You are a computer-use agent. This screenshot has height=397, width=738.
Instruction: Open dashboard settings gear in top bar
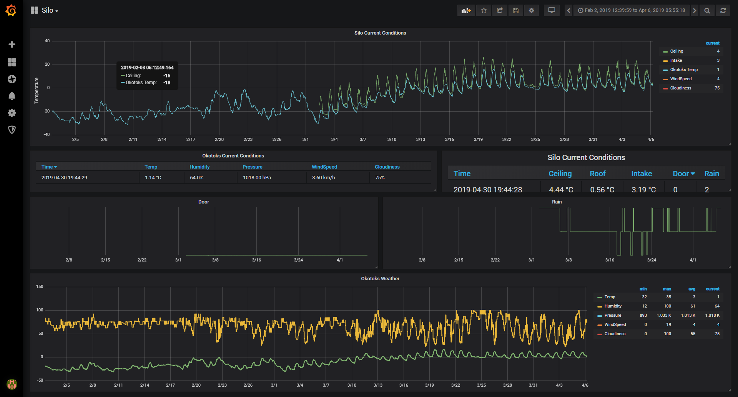(x=532, y=10)
